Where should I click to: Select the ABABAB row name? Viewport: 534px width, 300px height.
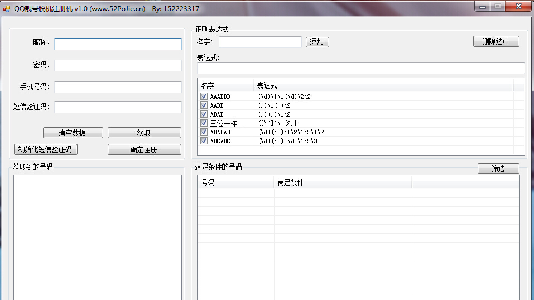click(x=220, y=132)
